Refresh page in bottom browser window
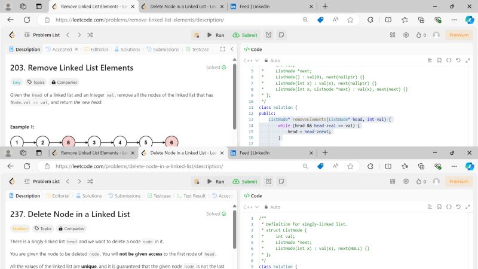The image size is (478, 269). pos(27,166)
